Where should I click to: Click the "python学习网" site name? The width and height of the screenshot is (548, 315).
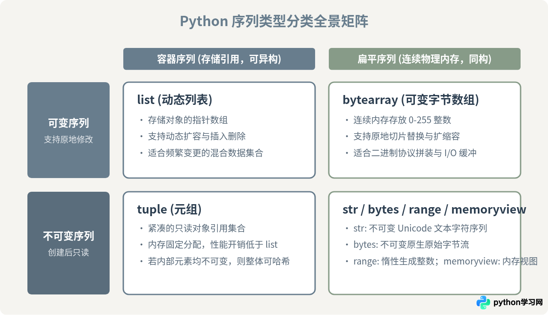coord(518,303)
